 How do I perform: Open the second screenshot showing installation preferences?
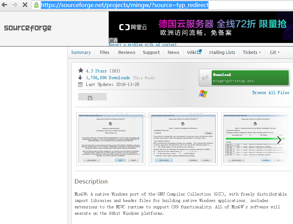click(x=183, y=139)
